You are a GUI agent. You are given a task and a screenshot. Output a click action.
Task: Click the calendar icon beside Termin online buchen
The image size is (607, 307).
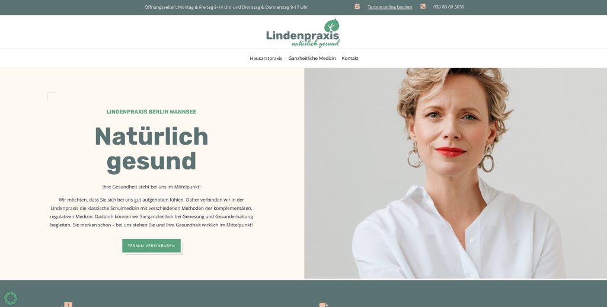click(x=357, y=7)
